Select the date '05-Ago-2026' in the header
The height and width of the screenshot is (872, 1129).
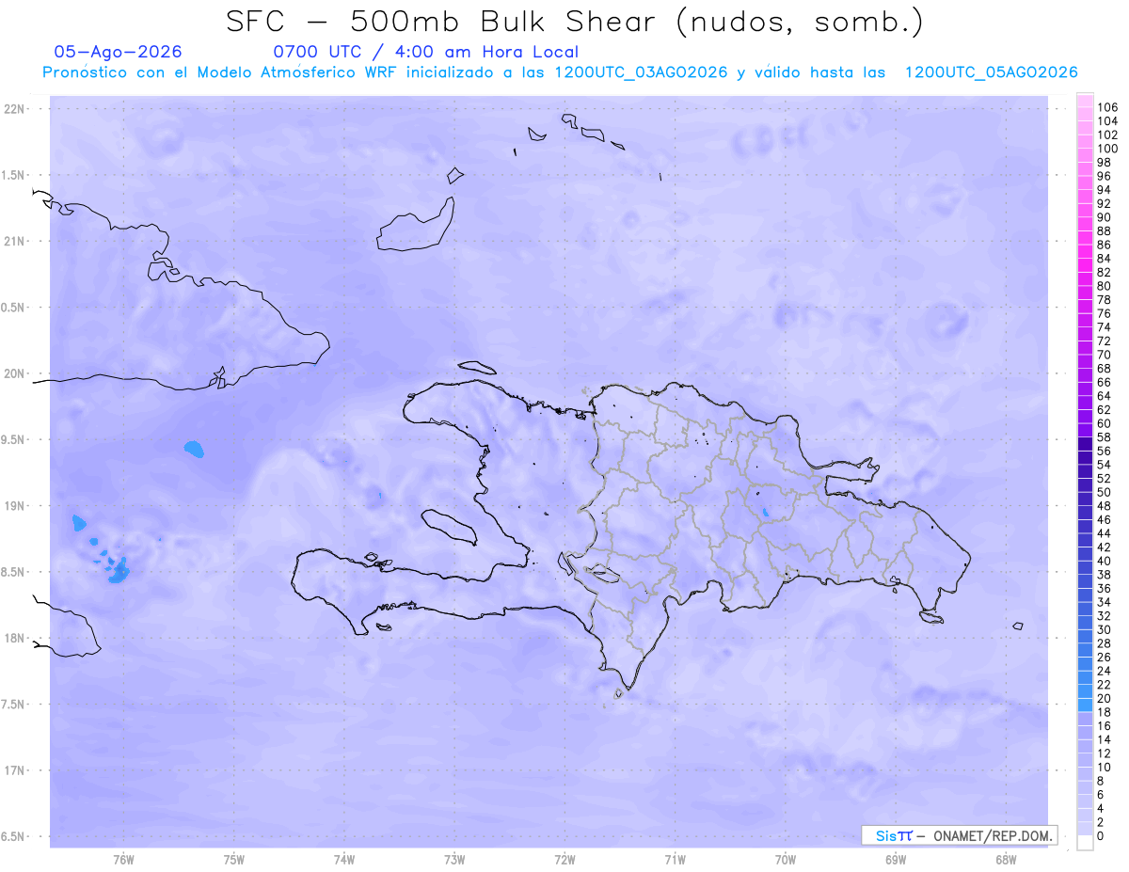pyautogui.click(x=118, y=52)
